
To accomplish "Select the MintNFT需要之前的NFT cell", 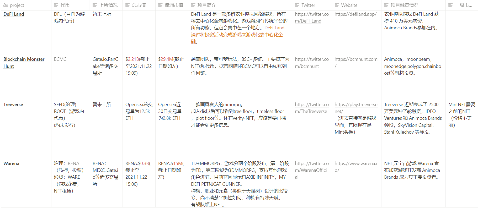I will point(462,129).
